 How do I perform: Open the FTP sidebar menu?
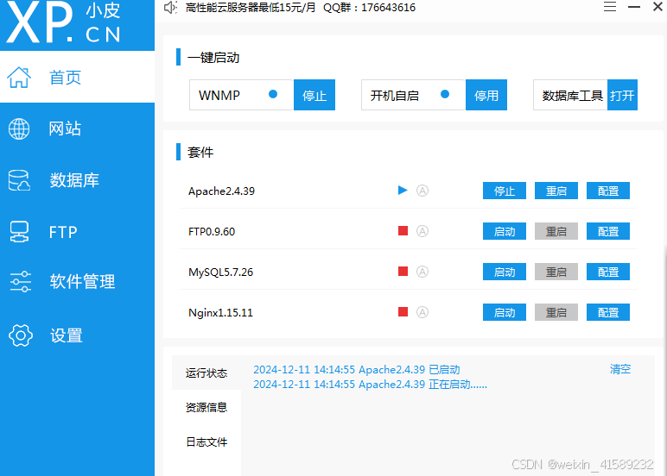(x=77, y=232)
